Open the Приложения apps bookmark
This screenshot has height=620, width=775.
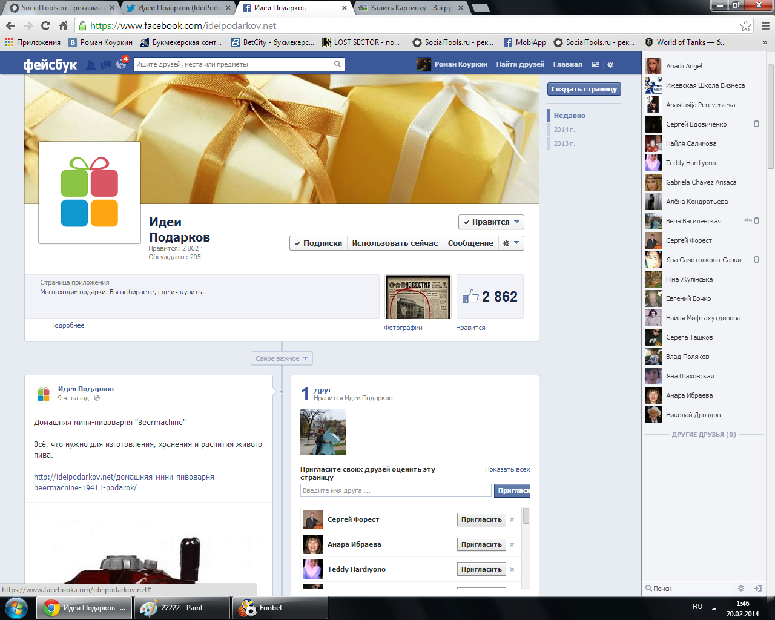pyautogui.click(x=33, y=42)
